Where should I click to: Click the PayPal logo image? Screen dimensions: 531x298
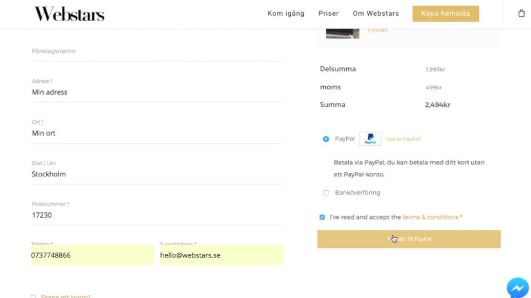point(370,139)
